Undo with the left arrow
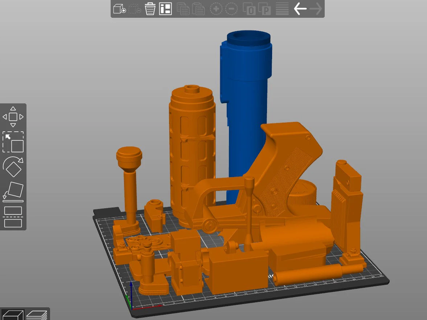This screenshot has height=320, width=427. click(300, 9)
